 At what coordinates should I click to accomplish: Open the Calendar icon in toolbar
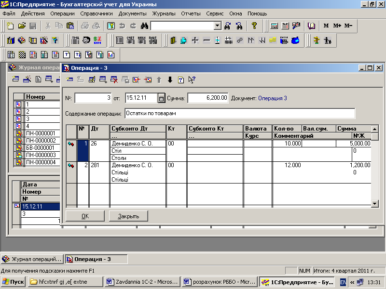point(285,26)
